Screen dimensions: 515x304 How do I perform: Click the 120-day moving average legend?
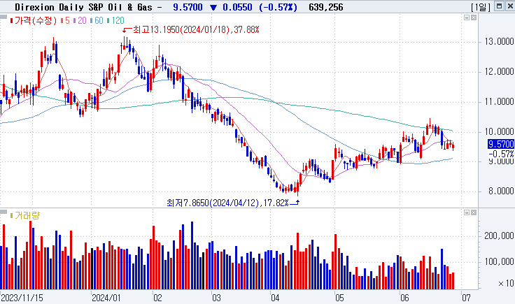coord(115,21)
